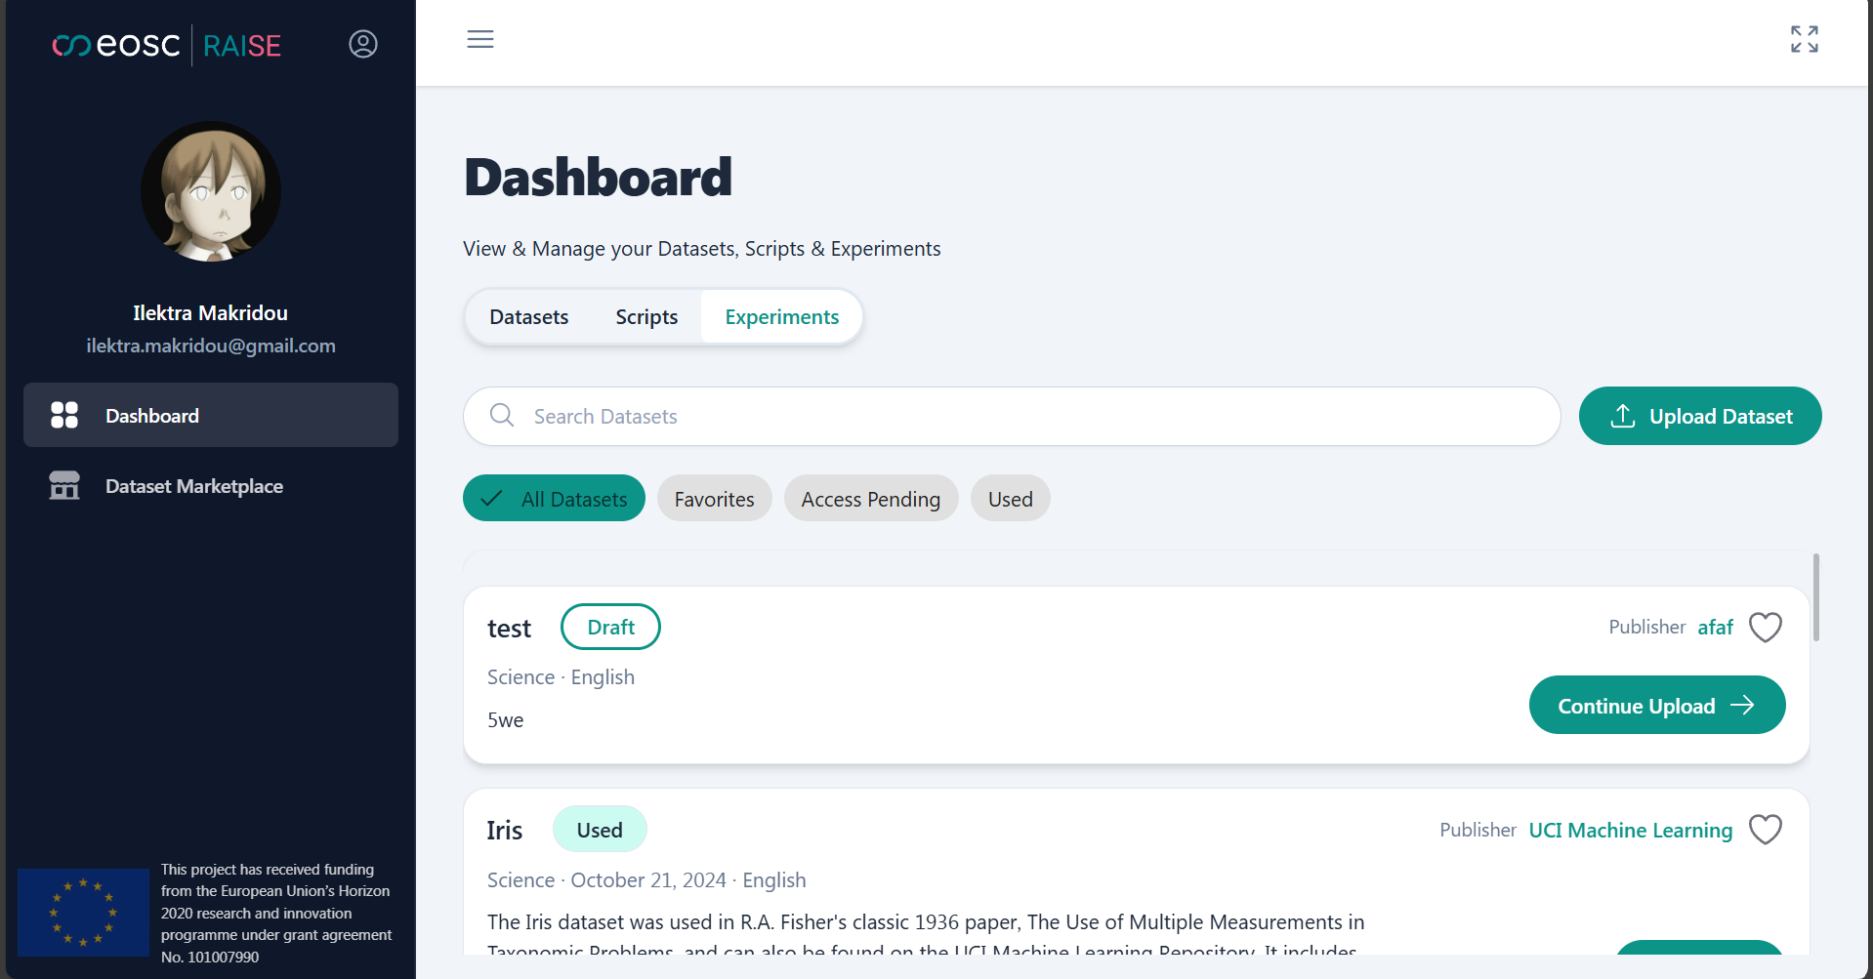
Task: Open the hamburger menu icon
Action: [x=479, y=39]
